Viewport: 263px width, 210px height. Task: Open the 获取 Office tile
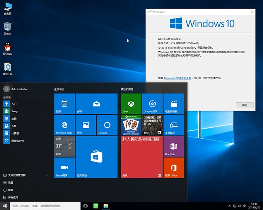(x=174, y=168)
